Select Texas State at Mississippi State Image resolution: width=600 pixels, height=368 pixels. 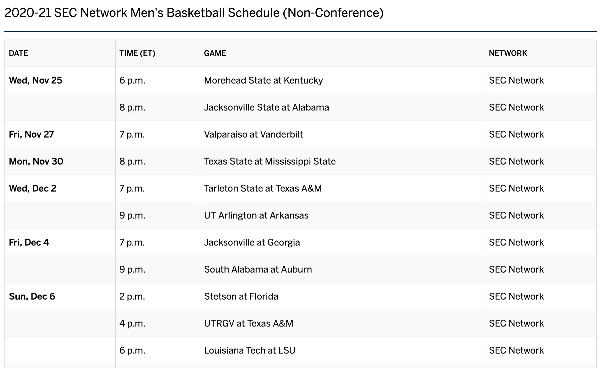tap(270, 161)
